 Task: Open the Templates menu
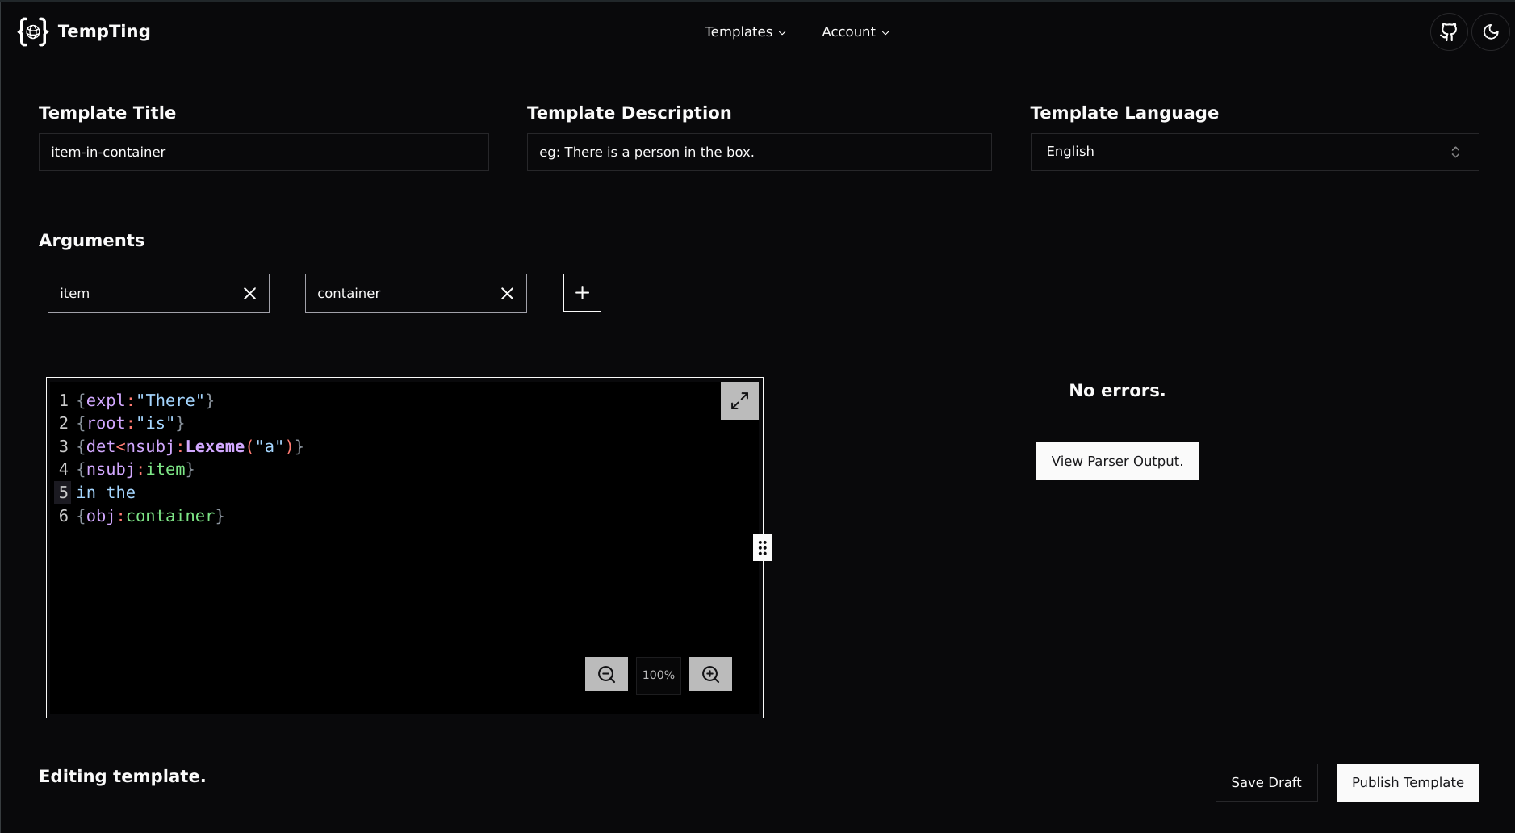(x=745, y=32)
